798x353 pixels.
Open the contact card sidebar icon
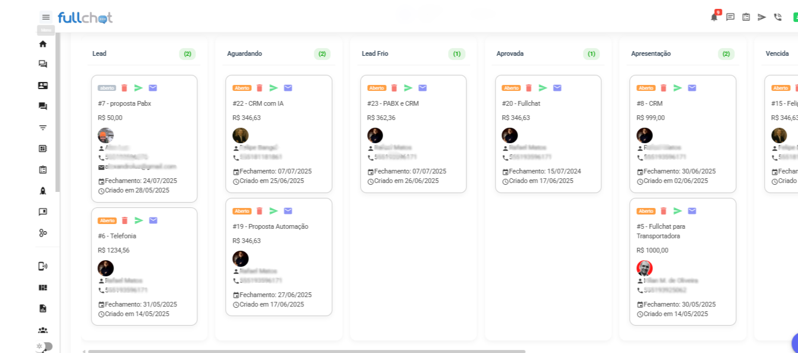coord(43,85)
